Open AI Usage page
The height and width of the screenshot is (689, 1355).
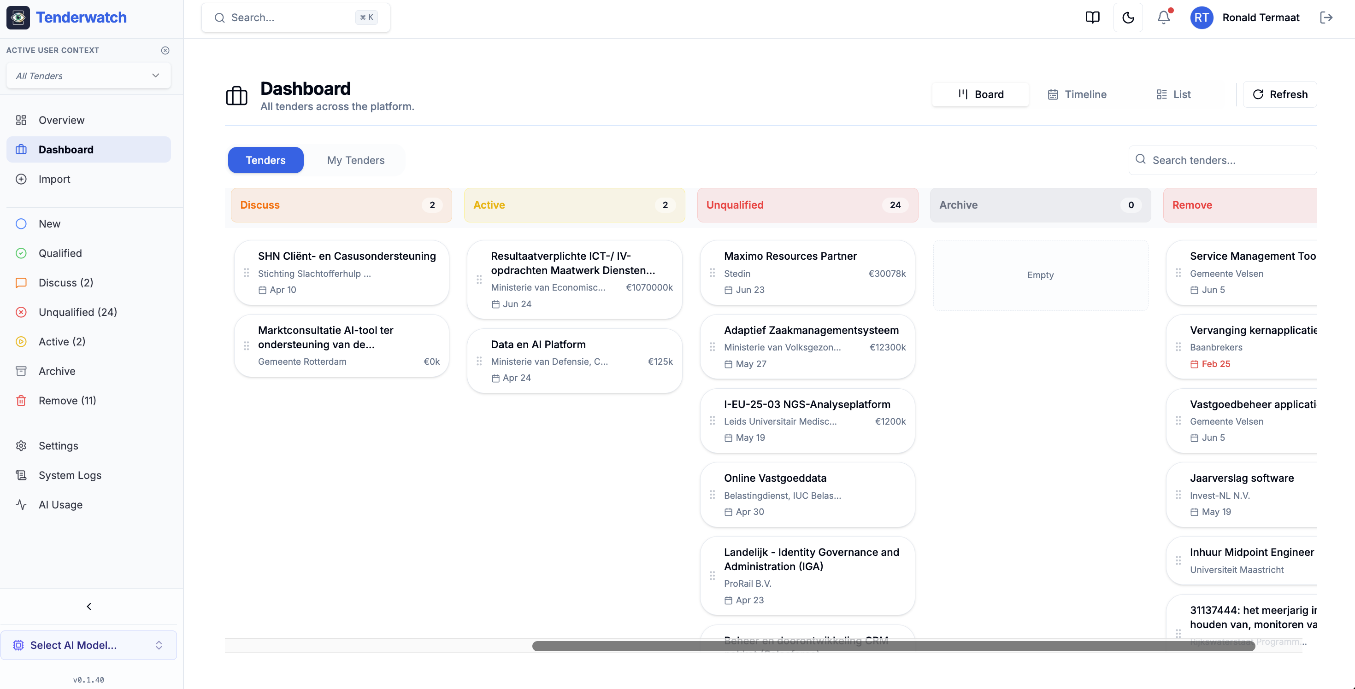[x=88, y=504]
